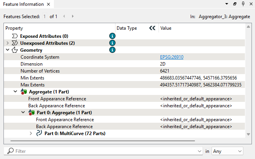Click the info icon beside Geometry

[112, 50]
